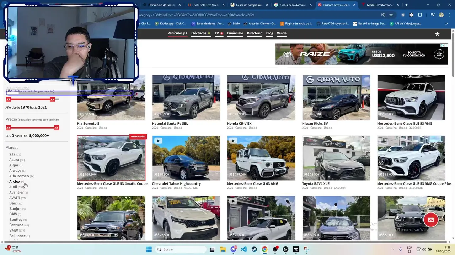This screenshot has height=255, width=455.
Task: Play video on Mercedes-Benz Clase G 63 AMG
Action: coord(233,141)
